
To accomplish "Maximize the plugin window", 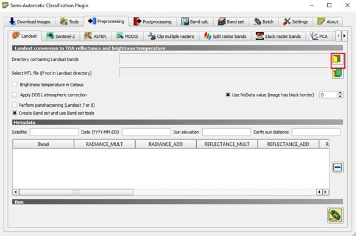I will [x=329, y=5].
